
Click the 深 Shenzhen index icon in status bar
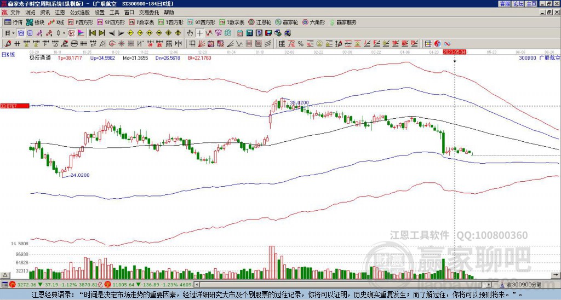point(108,285)
